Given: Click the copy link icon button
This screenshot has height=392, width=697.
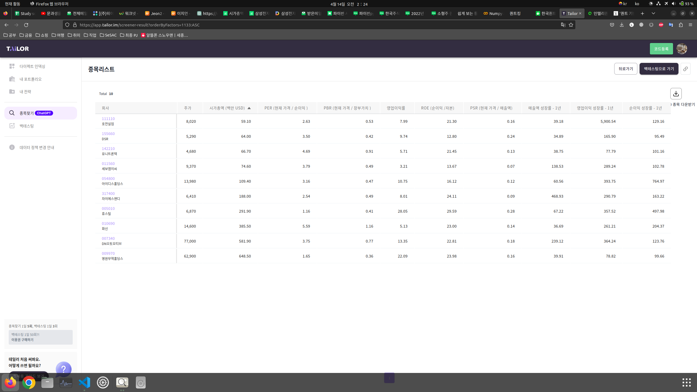Looking at the screenshot, I should point(685,69).
